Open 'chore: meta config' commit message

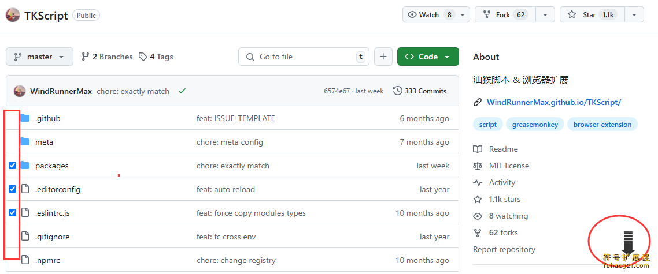coord(230,142)
